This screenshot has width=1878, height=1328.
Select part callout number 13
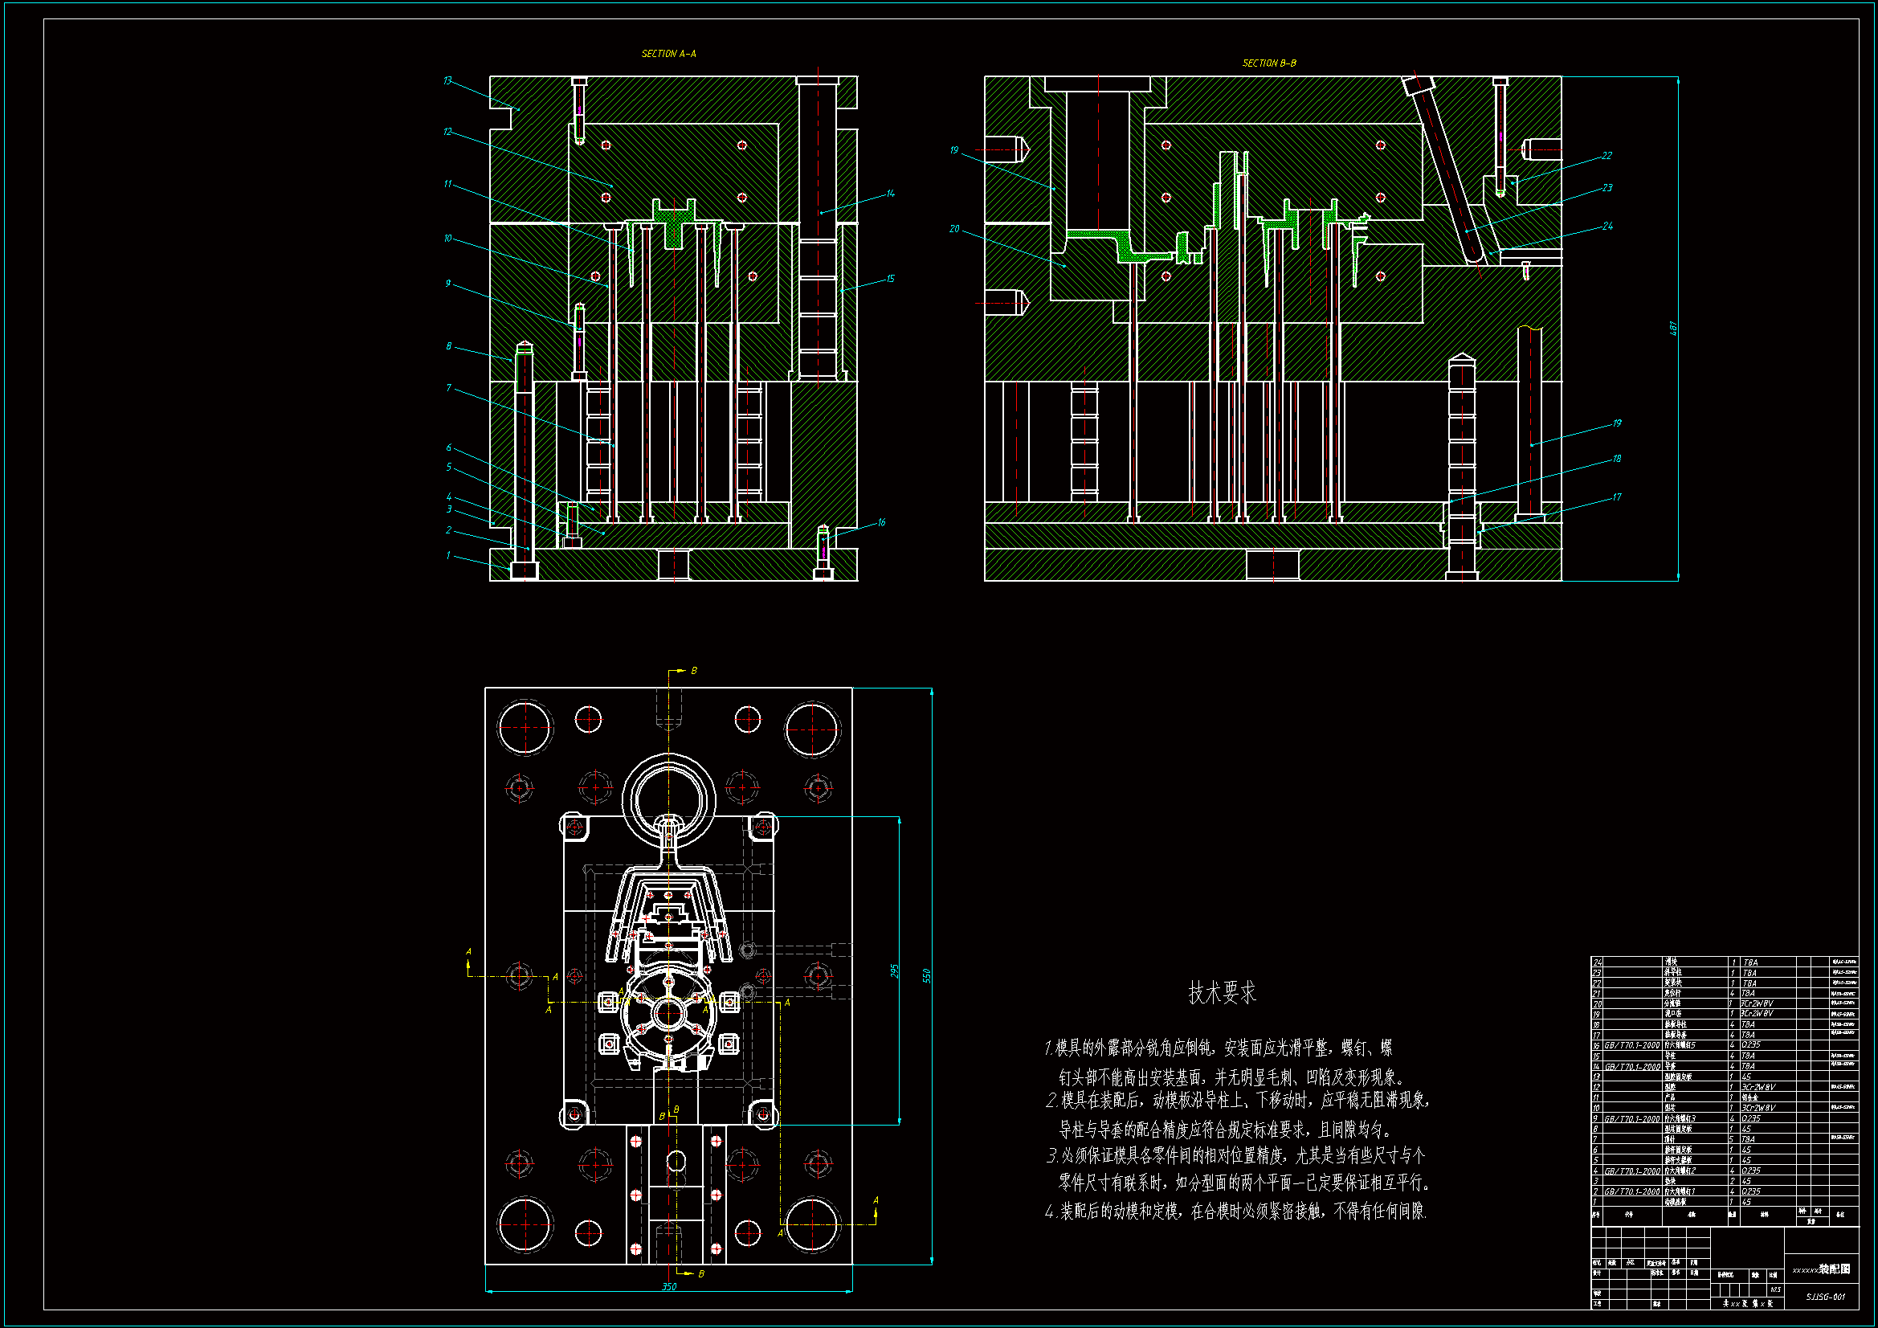pos(447,81)
